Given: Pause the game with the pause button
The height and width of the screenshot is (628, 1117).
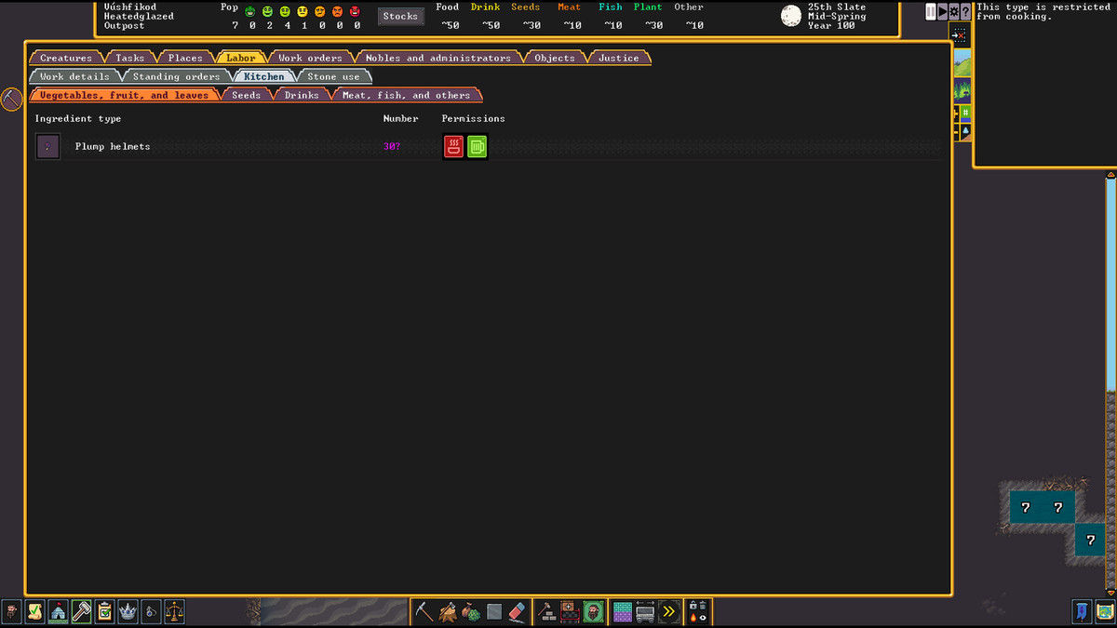Looking at the screenshot, I should [x=931, y=11].
